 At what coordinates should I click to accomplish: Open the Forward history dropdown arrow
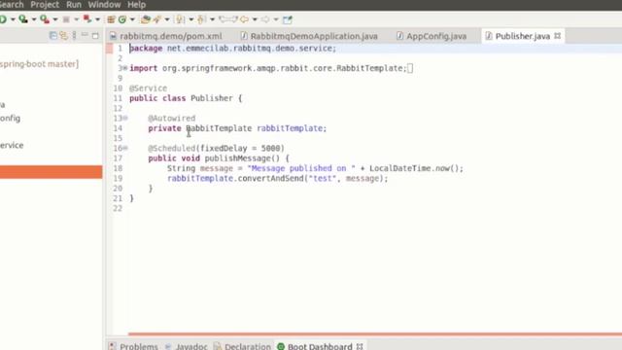(x=276, y=19)
